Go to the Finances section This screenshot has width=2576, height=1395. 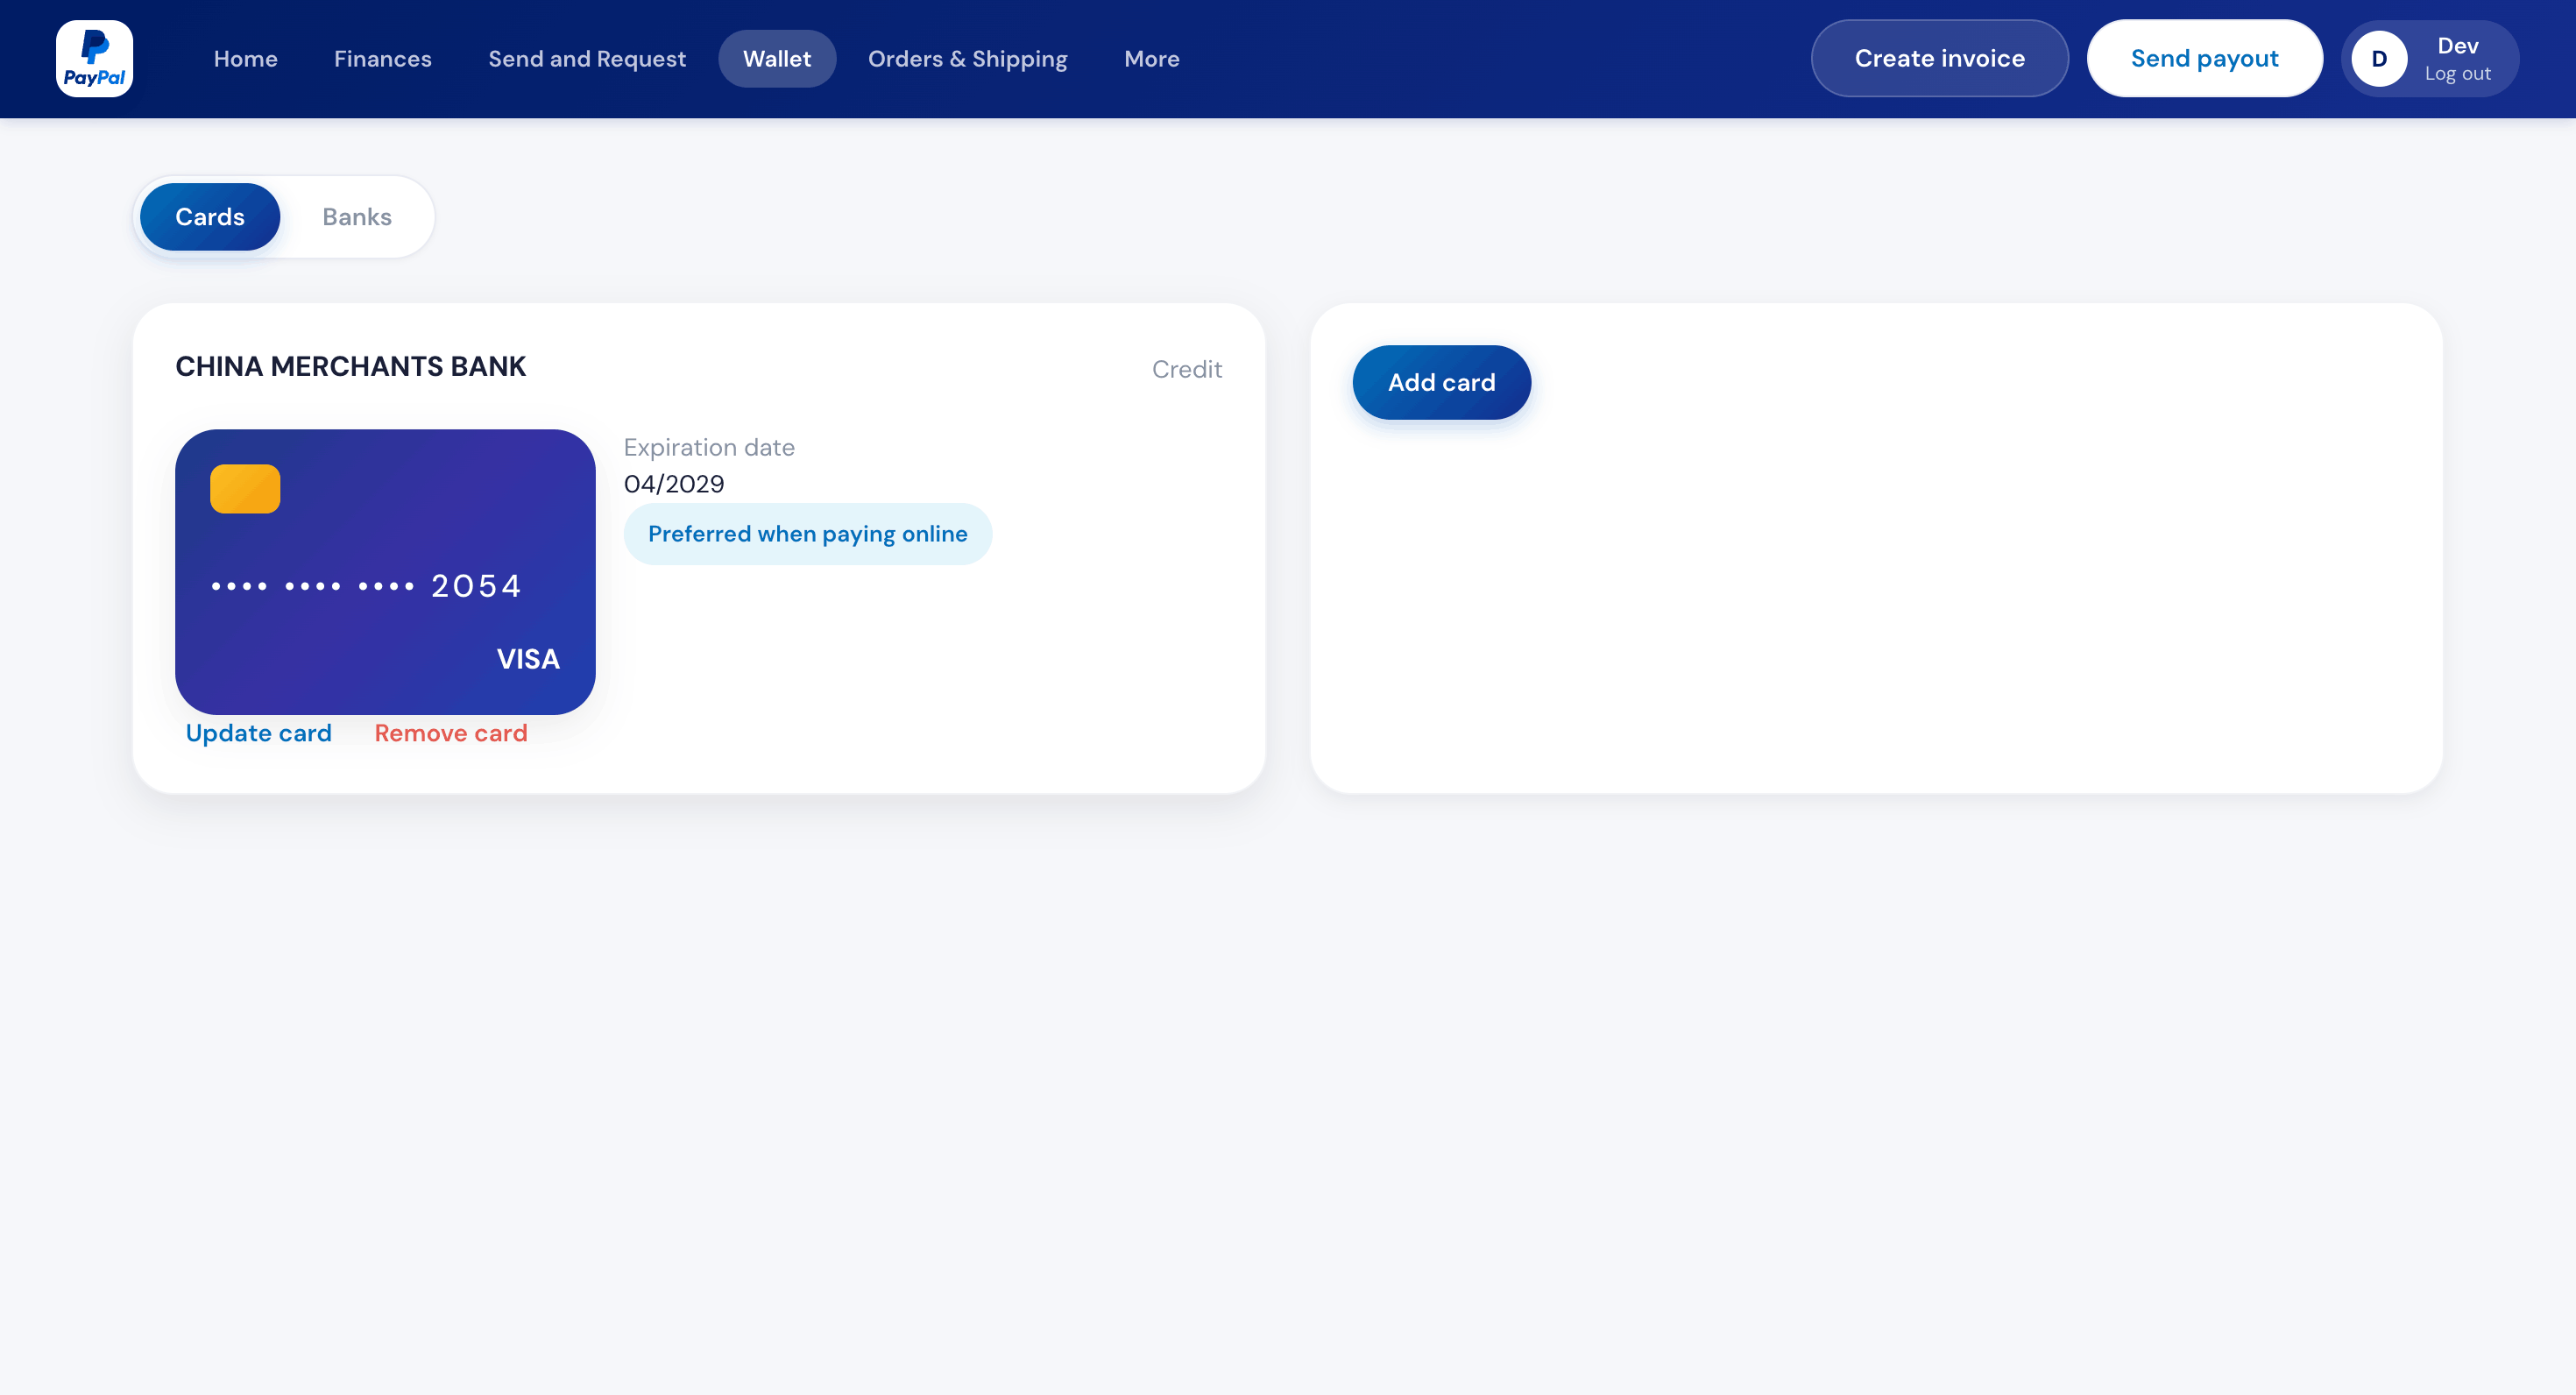point(383,59)
